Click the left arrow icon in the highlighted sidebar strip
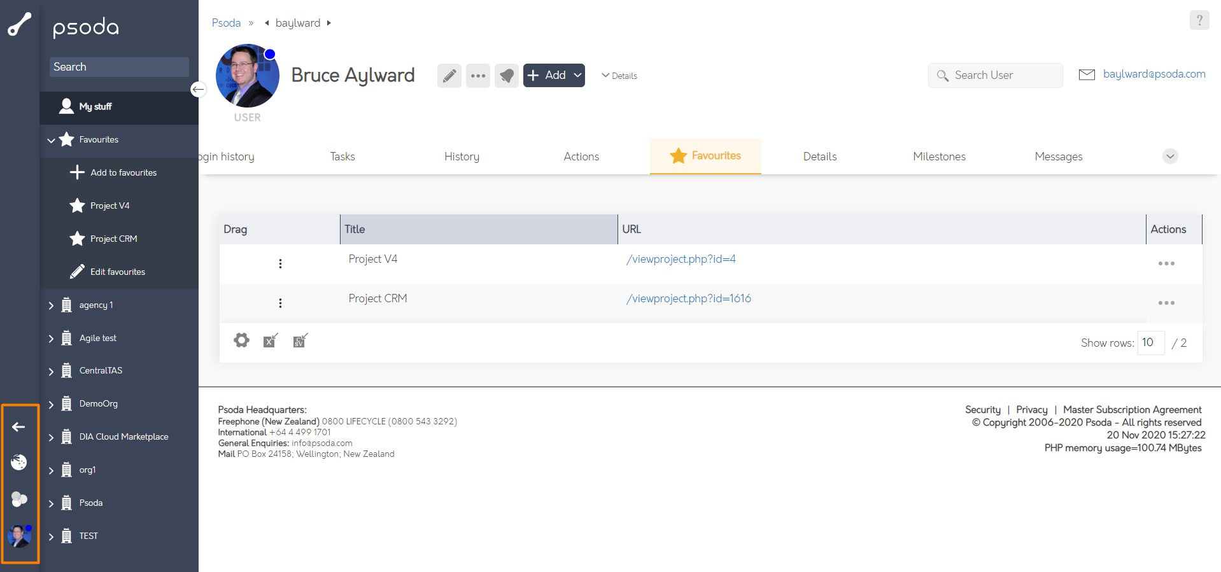The width and height of the screenshot is (1221, 572). [x=19, y=427]
